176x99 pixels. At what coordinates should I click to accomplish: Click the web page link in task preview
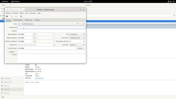point(39,78)
